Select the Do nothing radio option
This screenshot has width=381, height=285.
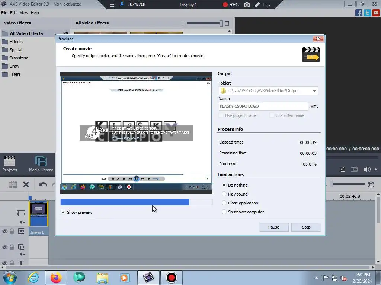tap(224, 185)
